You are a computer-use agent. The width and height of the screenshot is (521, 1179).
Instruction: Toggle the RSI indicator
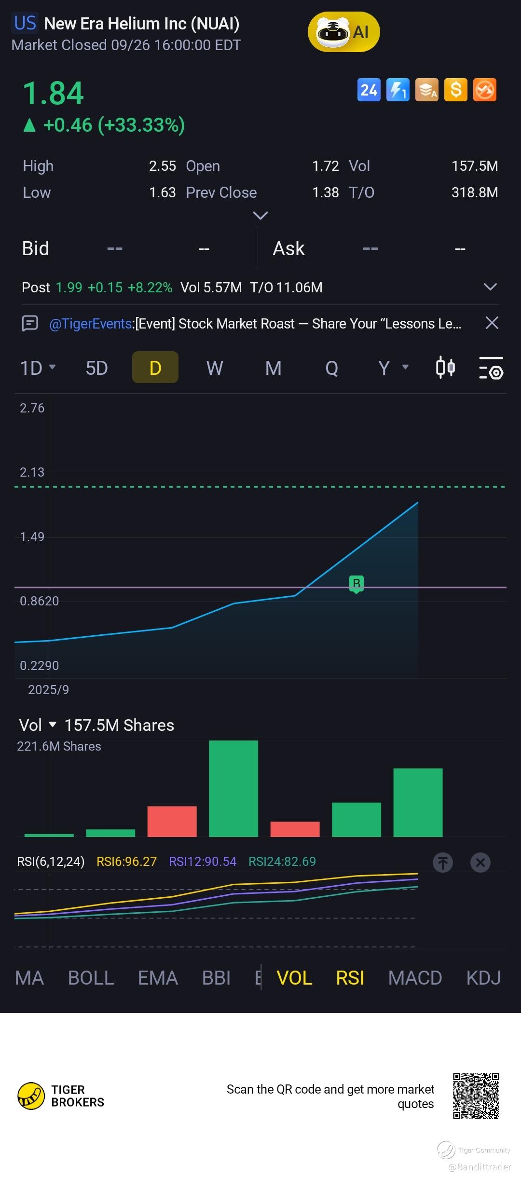350,978
